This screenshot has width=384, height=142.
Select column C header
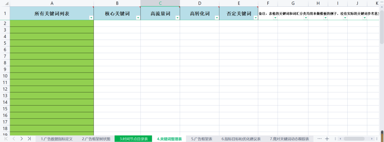[x=160, y=3]
